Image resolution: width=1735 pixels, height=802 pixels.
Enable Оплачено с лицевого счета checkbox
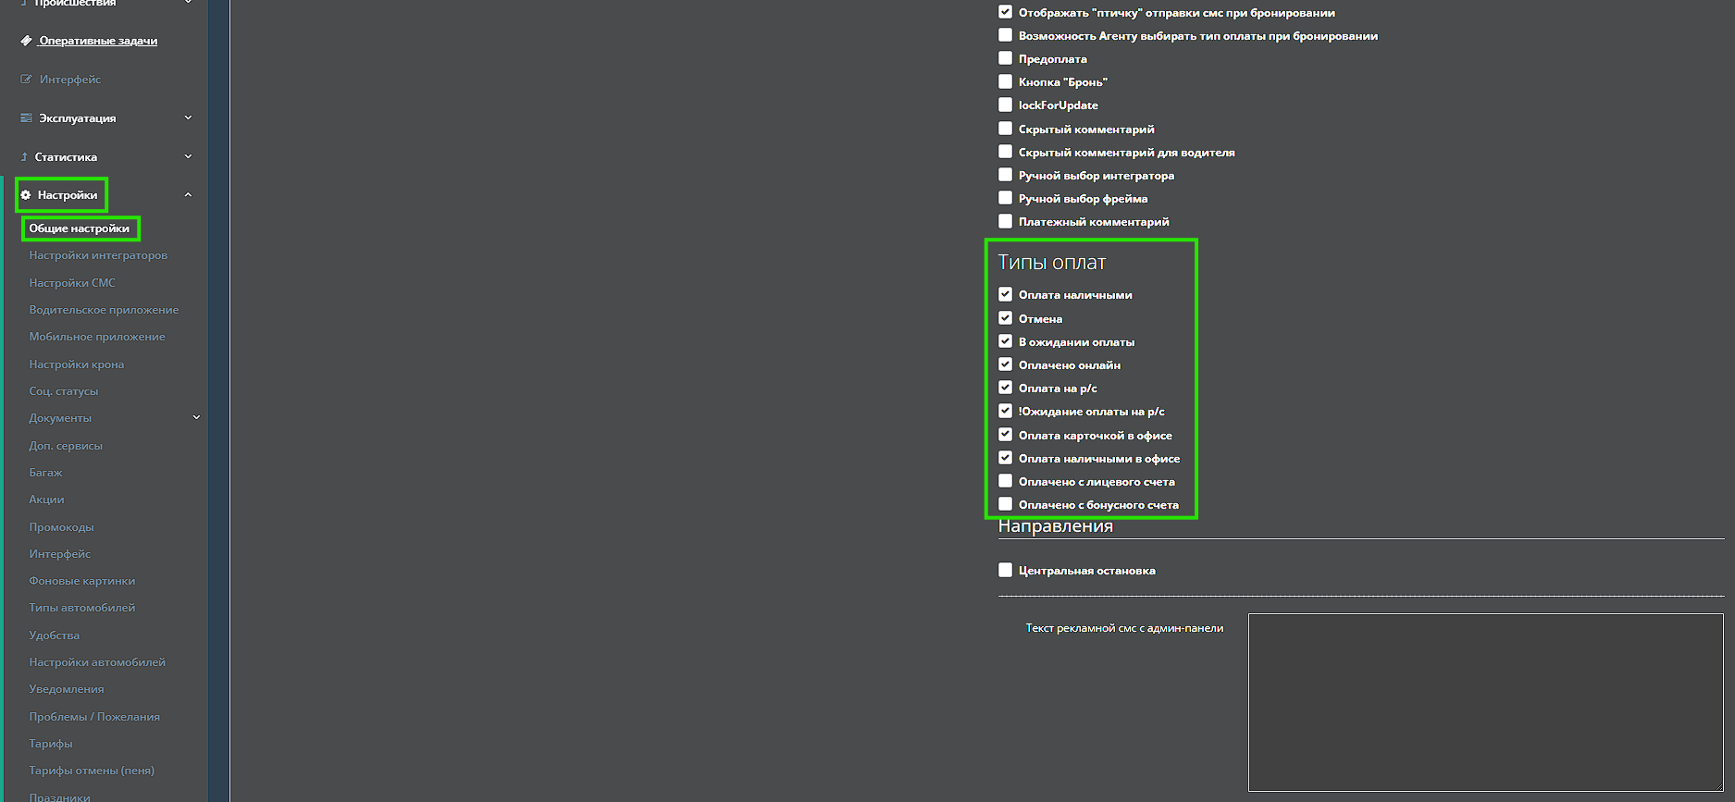(x=1005, y=481)
